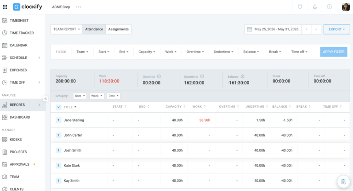This screenshot has width=353, height=191.
Task: Show info icon next to Overtime
Action: point(159,76)
